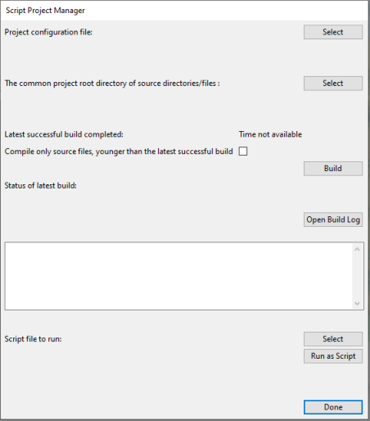
Task: Click the output box scroll up arrow
Action: [x=357, y=249]
